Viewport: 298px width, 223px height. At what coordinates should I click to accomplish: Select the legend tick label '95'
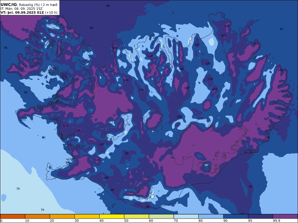pyautogui.click(x=250, y=221)
